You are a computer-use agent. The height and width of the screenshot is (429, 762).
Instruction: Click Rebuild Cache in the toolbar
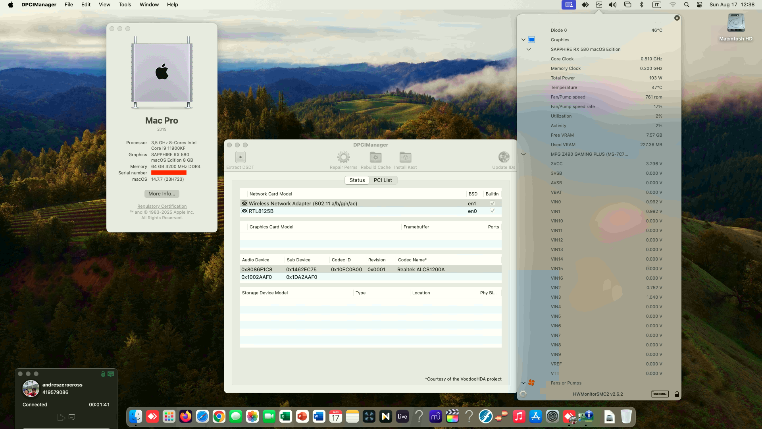point(375,158)
